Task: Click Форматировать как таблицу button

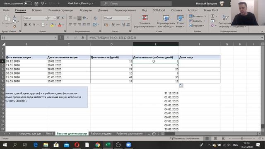Action: pos(166,22)
